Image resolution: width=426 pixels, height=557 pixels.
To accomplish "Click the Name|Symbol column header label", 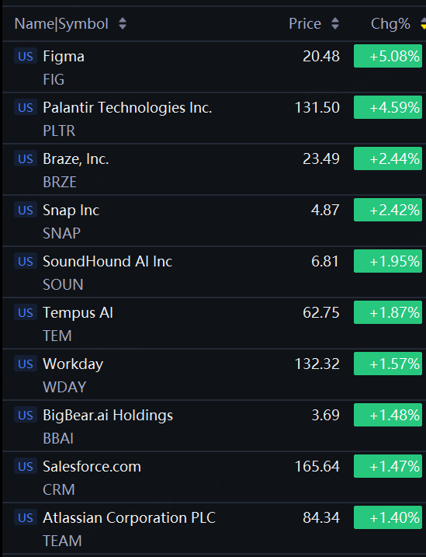I will click(x=61, y=24).
